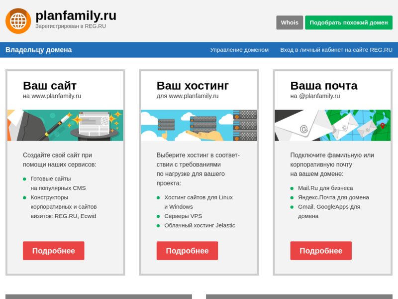Click 'Gmail, GoogleApps для домена' list item
This screenshot has height=299, width=398.
(x=329, y=211)
